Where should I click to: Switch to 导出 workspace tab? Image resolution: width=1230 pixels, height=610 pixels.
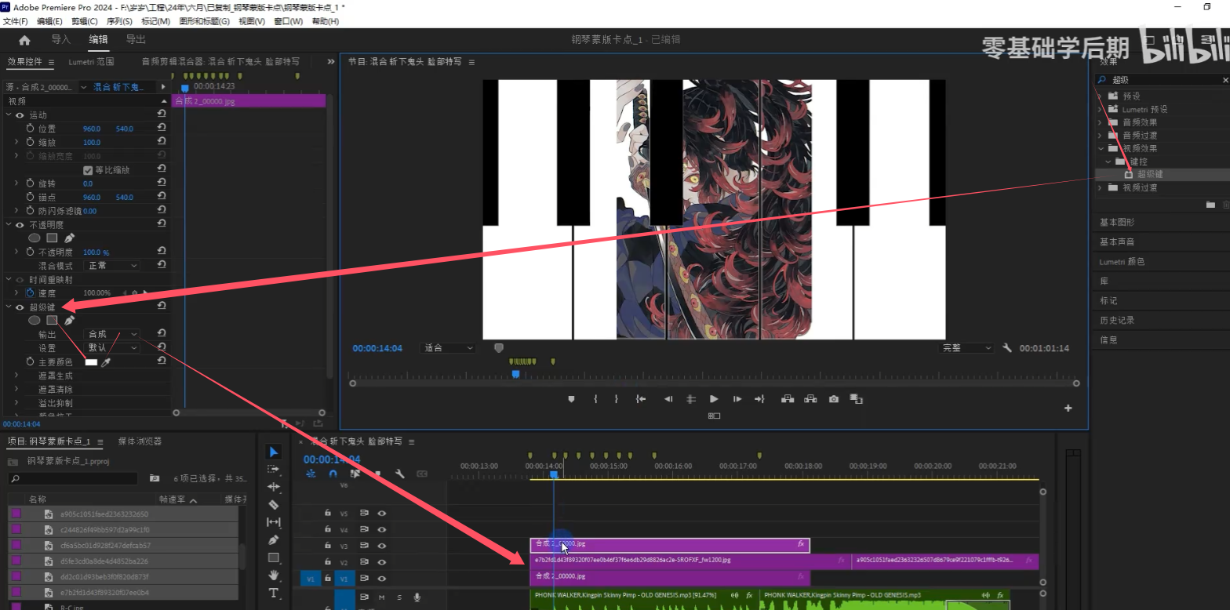[x=136, y=39]
